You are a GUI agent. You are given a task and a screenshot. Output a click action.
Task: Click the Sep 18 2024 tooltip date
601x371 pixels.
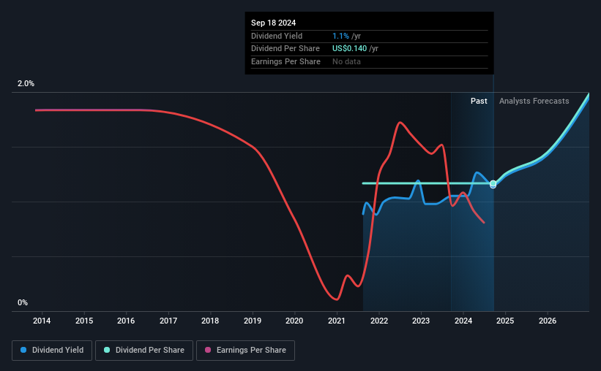pos(273,23)
